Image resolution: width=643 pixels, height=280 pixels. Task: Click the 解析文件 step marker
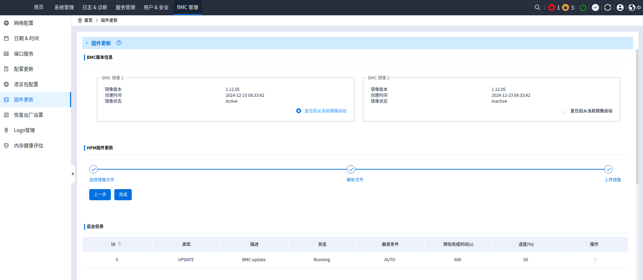(351, 169)
